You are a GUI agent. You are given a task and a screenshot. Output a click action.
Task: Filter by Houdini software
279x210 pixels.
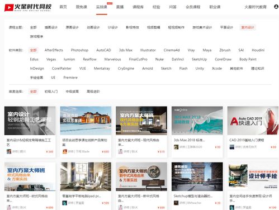[258, 50]
